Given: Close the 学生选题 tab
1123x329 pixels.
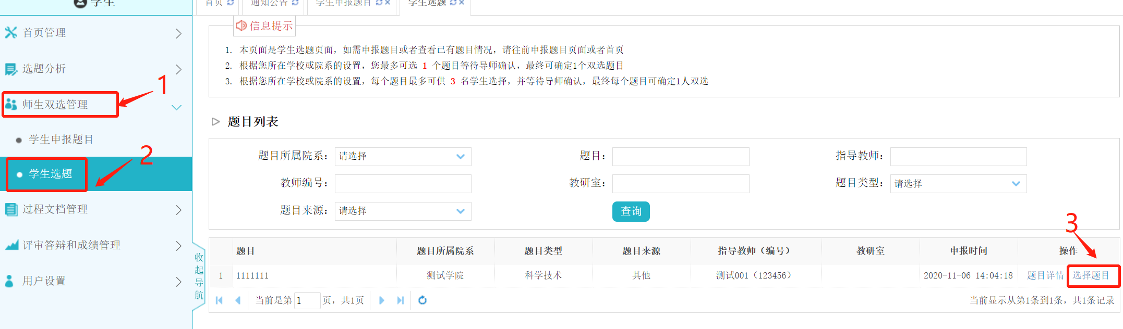Looking at the screenshot, I should coord(462,3).
